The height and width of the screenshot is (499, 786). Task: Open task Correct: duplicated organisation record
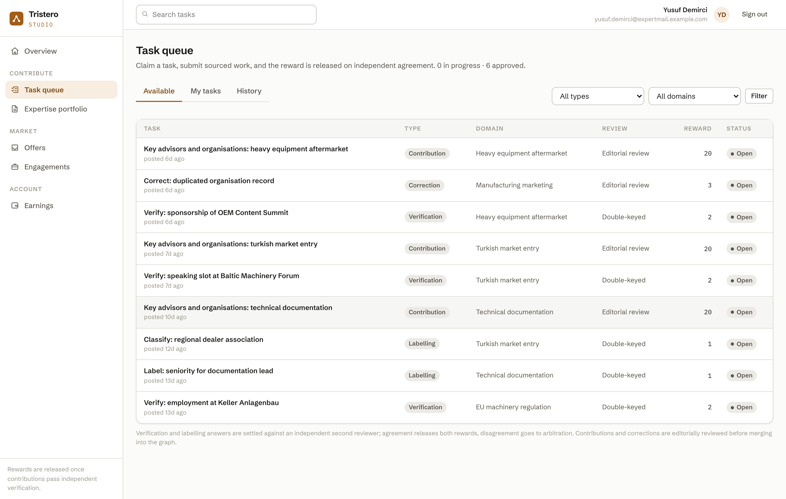(x=209, y=180)
